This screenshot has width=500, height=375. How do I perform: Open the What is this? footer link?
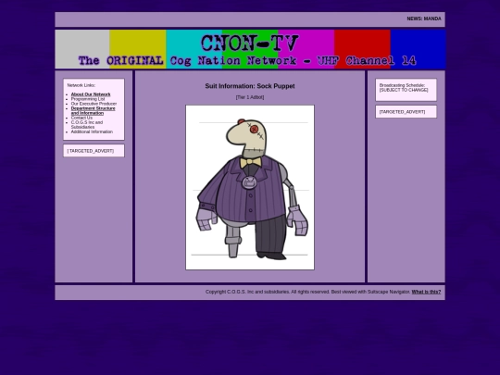(x=426, y=292)
